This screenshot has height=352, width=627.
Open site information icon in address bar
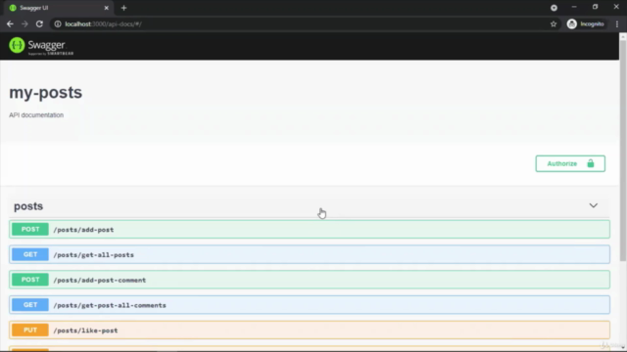tap(58, 23)
